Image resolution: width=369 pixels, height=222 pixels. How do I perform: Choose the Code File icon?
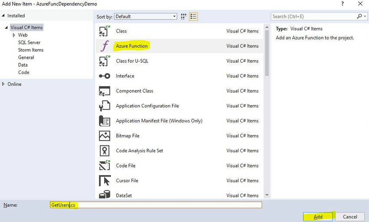pyautogui.click(x=105, y=166)
